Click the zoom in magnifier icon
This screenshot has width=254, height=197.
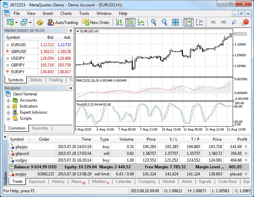(154, 23)
